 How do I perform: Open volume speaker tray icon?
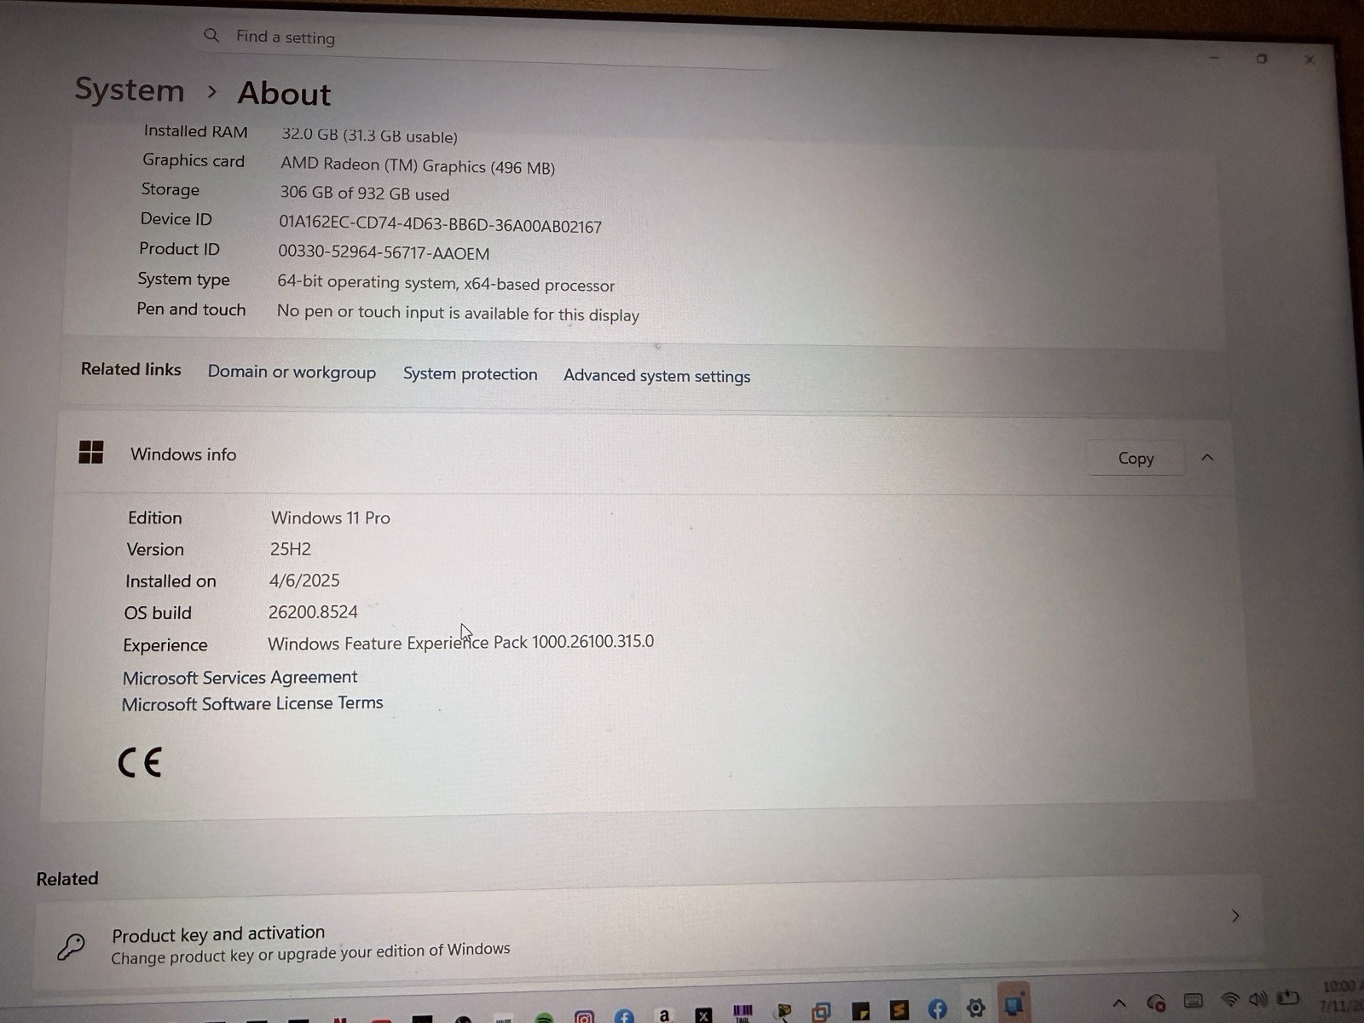click(x=1257, y=998)
